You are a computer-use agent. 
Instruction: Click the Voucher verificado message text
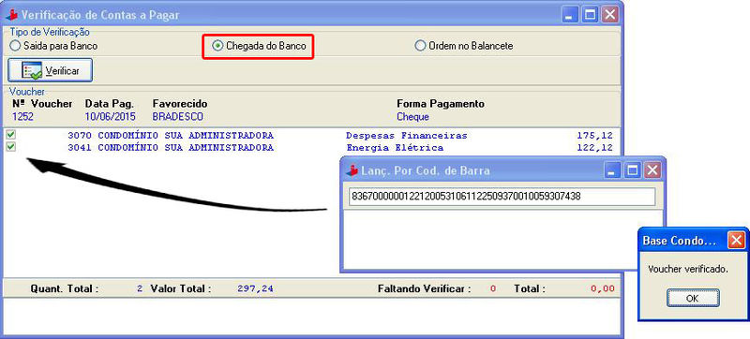[688, 270]
